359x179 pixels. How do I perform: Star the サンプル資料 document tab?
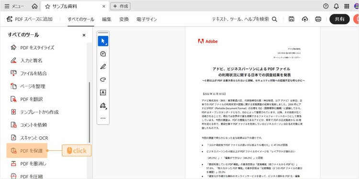click(47, 6)
